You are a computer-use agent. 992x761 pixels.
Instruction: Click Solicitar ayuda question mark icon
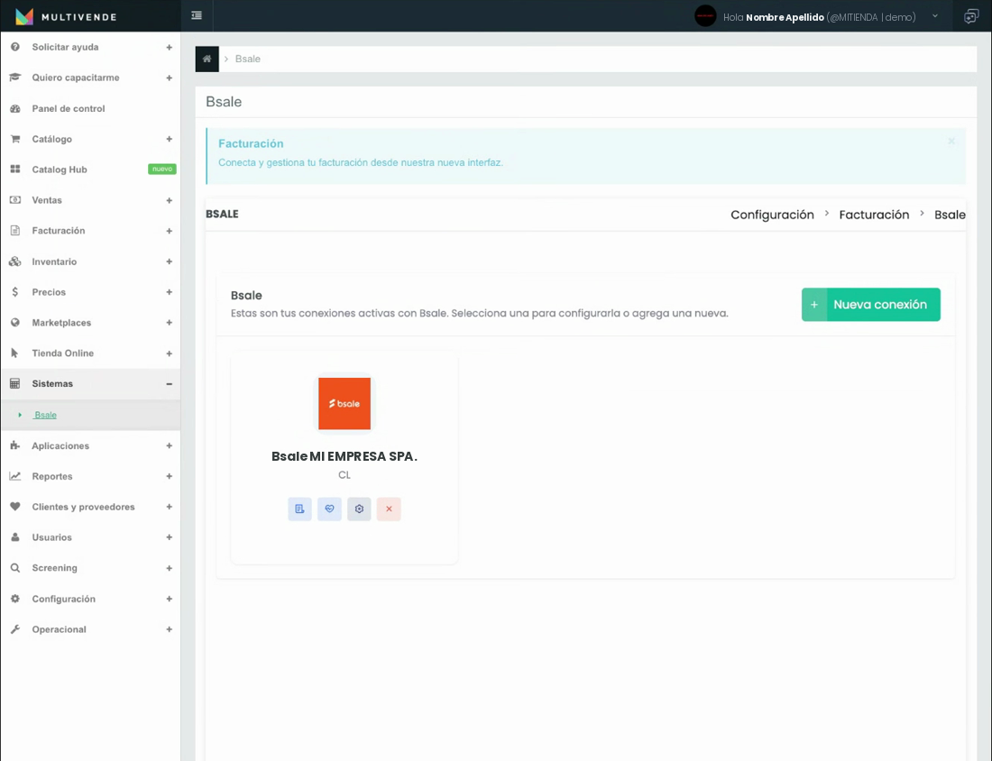(x=15, y=47)
